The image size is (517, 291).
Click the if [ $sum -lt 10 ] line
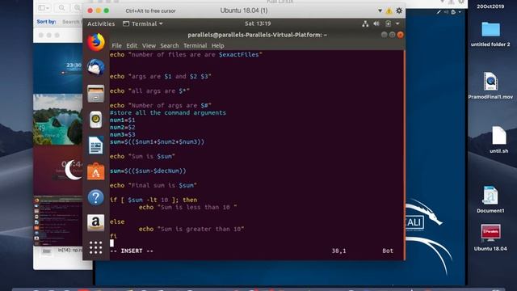tap(153, 200)
